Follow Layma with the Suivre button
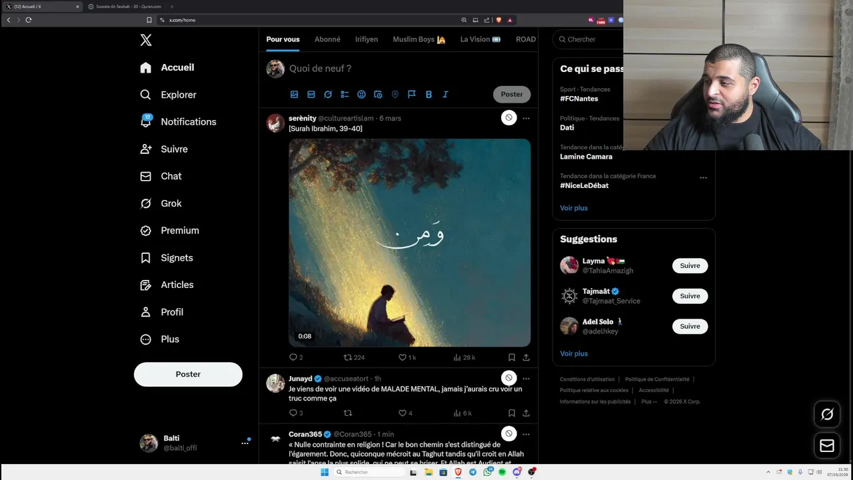The image size is (853, 480). tap(690, 265)
